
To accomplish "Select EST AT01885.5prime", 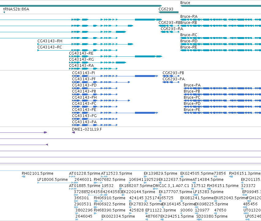I will (x=85, y=186).
